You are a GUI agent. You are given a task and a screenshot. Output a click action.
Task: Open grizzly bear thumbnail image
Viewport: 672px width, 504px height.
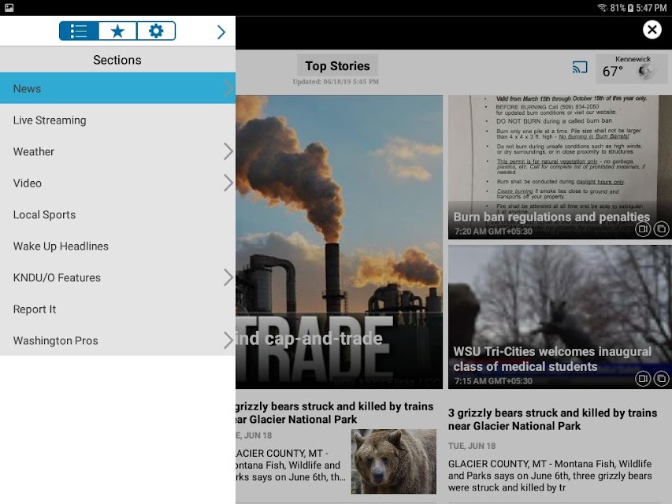(393, 461)
